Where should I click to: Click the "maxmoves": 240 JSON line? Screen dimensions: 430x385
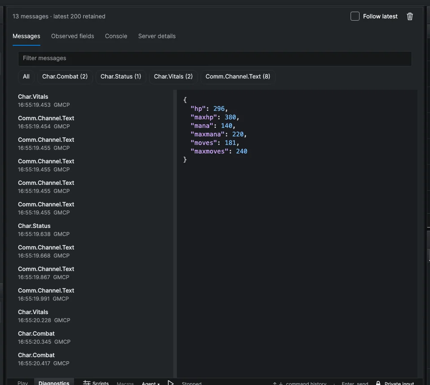click(219, 151)
